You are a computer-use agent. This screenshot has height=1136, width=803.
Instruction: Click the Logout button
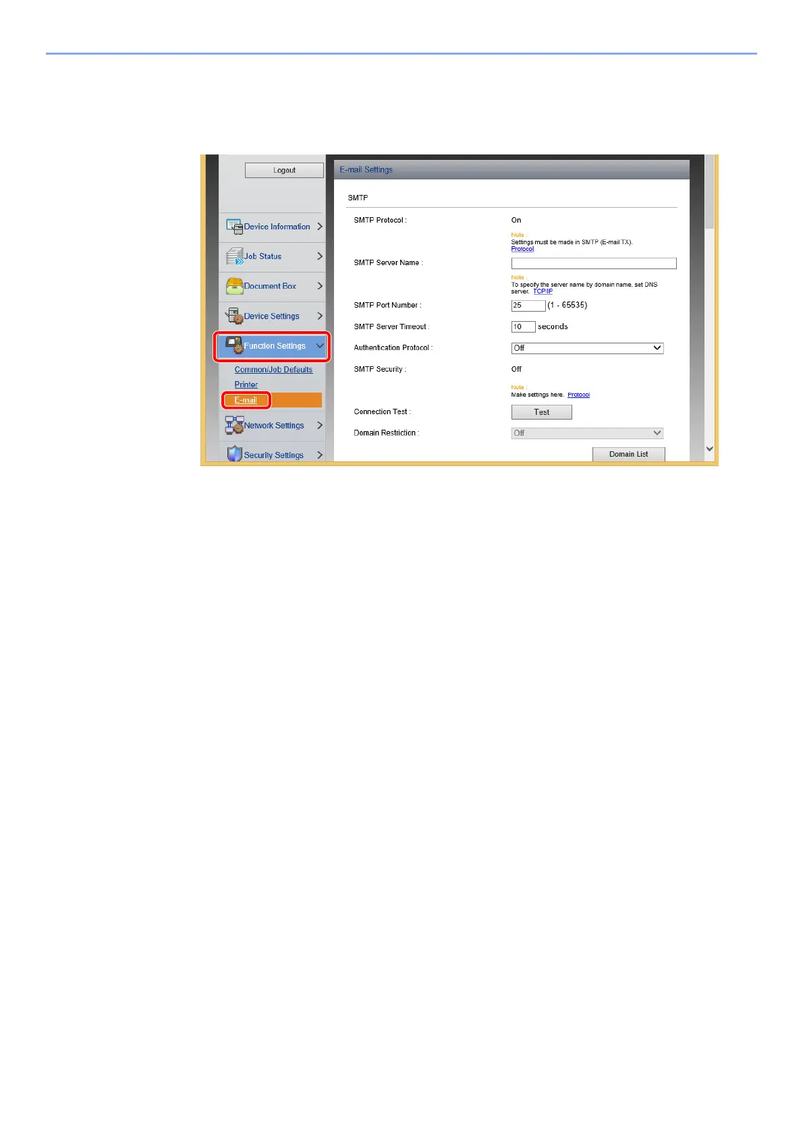[284, 170]
